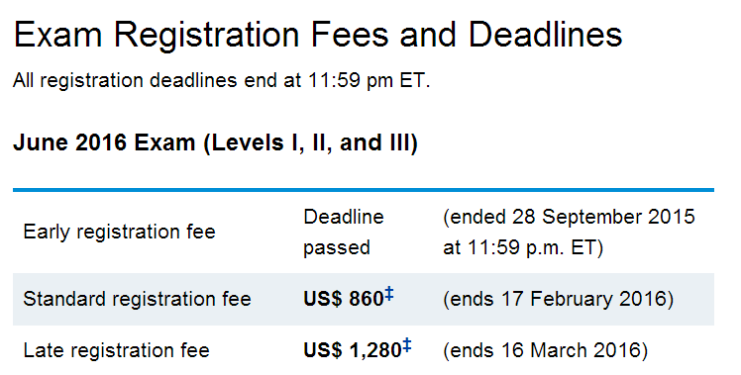Click the at 11:59 p.m. ET line in table
741x375 pixels.
(x=523, y=248)
